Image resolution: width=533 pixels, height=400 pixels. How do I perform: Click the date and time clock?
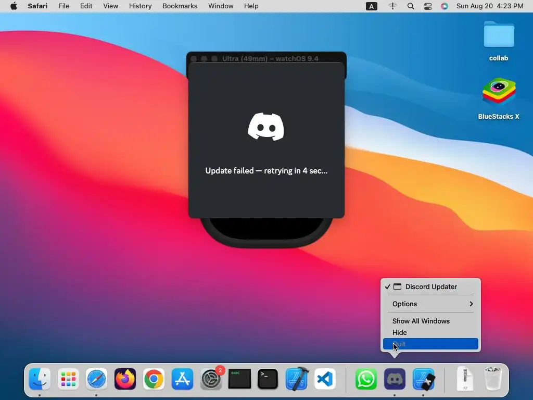[490, 6]
